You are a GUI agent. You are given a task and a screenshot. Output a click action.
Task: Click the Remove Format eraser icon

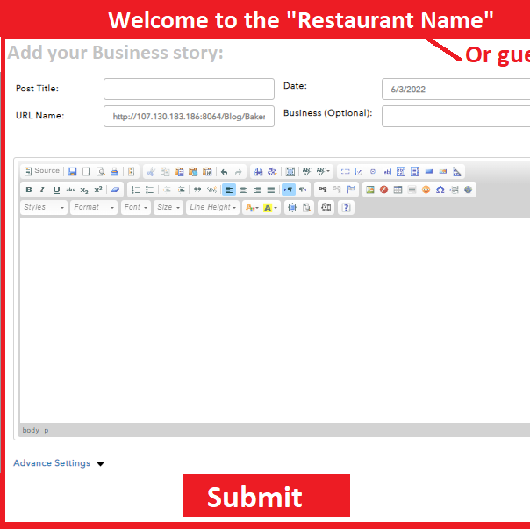click(x=115, y=190)
